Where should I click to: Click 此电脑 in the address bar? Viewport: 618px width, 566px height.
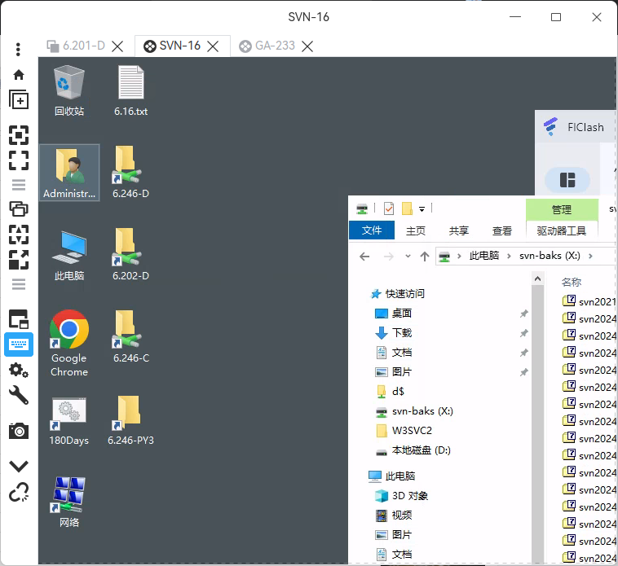pos(483,256)
